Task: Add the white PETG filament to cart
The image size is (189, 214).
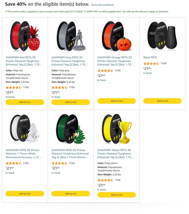Action: [25, 193]
